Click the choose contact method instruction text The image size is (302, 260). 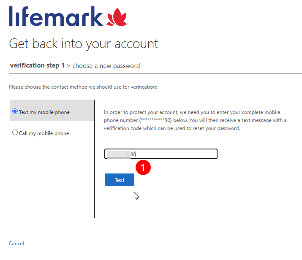(x=83, y=87)
